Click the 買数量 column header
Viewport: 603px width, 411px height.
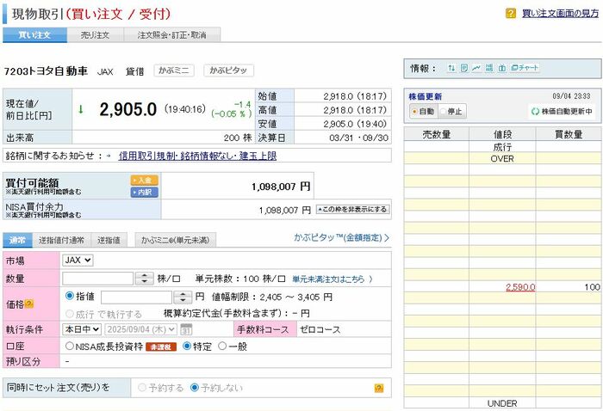coord(569,135)
